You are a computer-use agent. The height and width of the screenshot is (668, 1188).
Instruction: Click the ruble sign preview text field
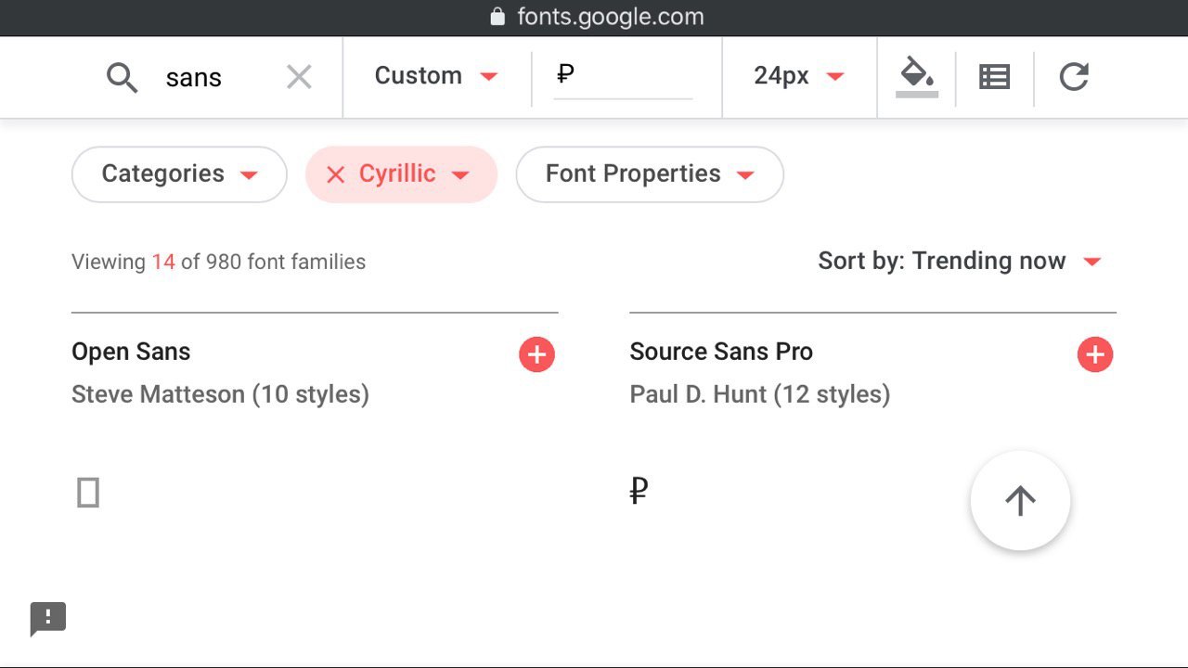623,76
